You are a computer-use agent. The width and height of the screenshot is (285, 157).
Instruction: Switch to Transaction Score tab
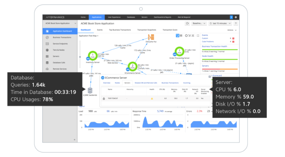pos(170,30)
